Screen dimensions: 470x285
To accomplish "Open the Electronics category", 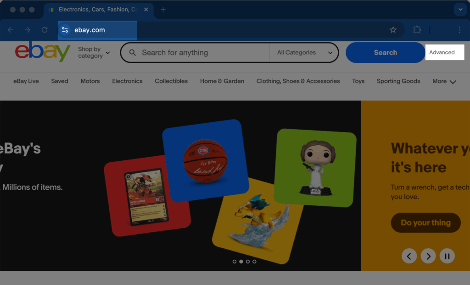I will click(127, 81).
